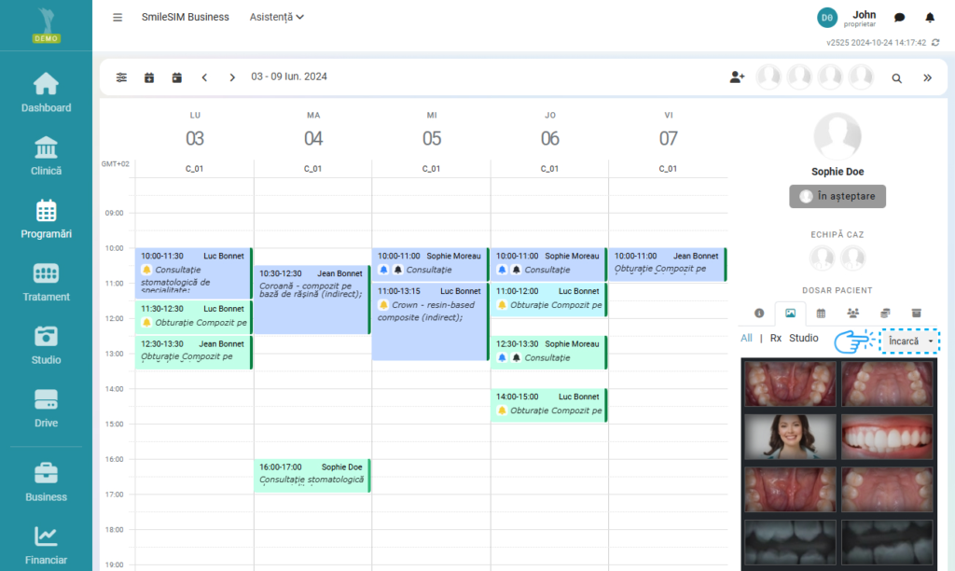Click the add patient icon
This screenshot has height=571, width=955.
click(737, 77)
